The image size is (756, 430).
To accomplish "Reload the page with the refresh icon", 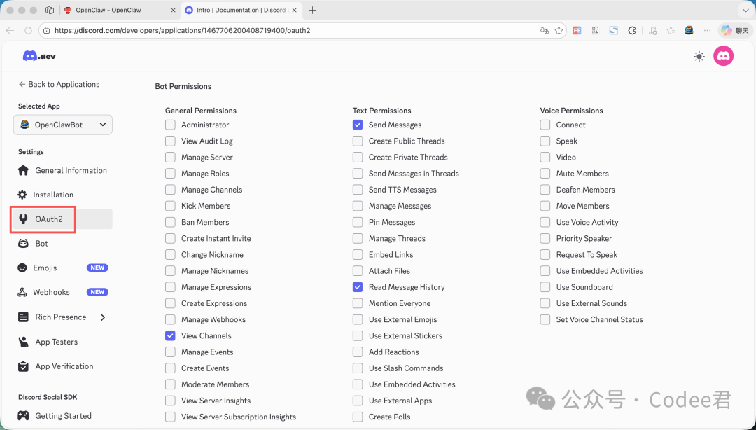I will [x=28, y=30].
